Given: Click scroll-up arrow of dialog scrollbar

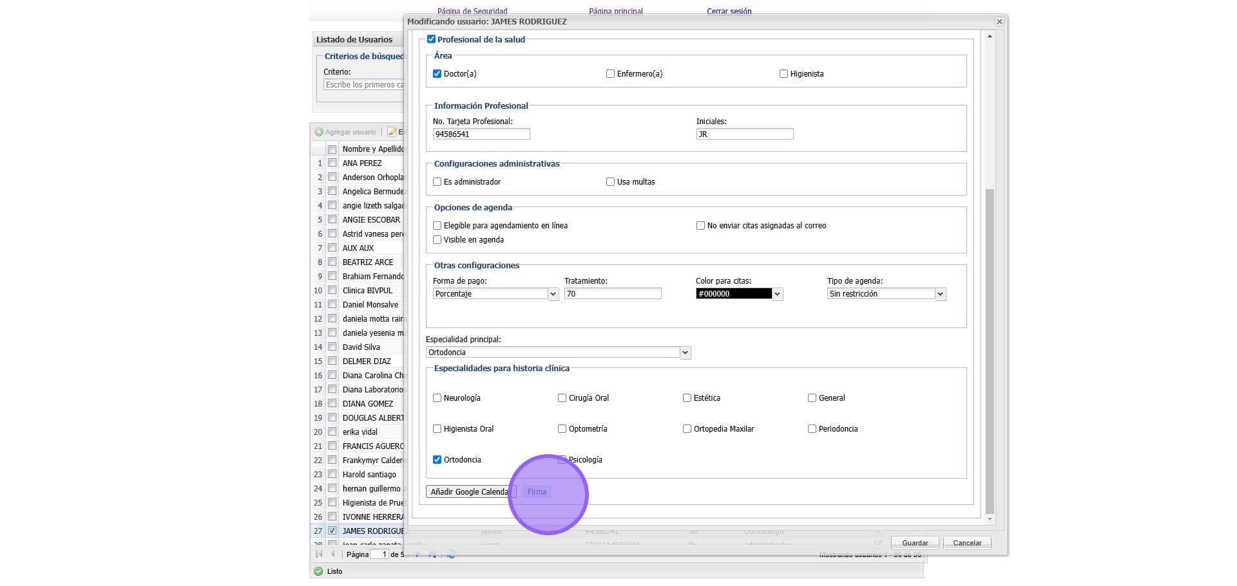Looking at the screenshot, I should coord(990,37).
